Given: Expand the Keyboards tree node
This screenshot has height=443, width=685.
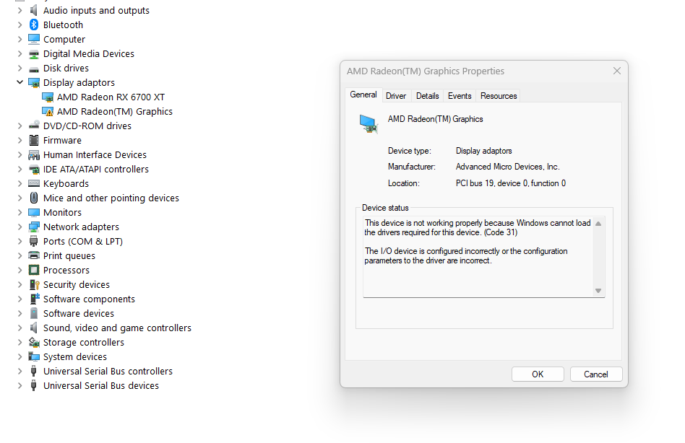Looking at the screenshot, I should [x=20, y=183].
